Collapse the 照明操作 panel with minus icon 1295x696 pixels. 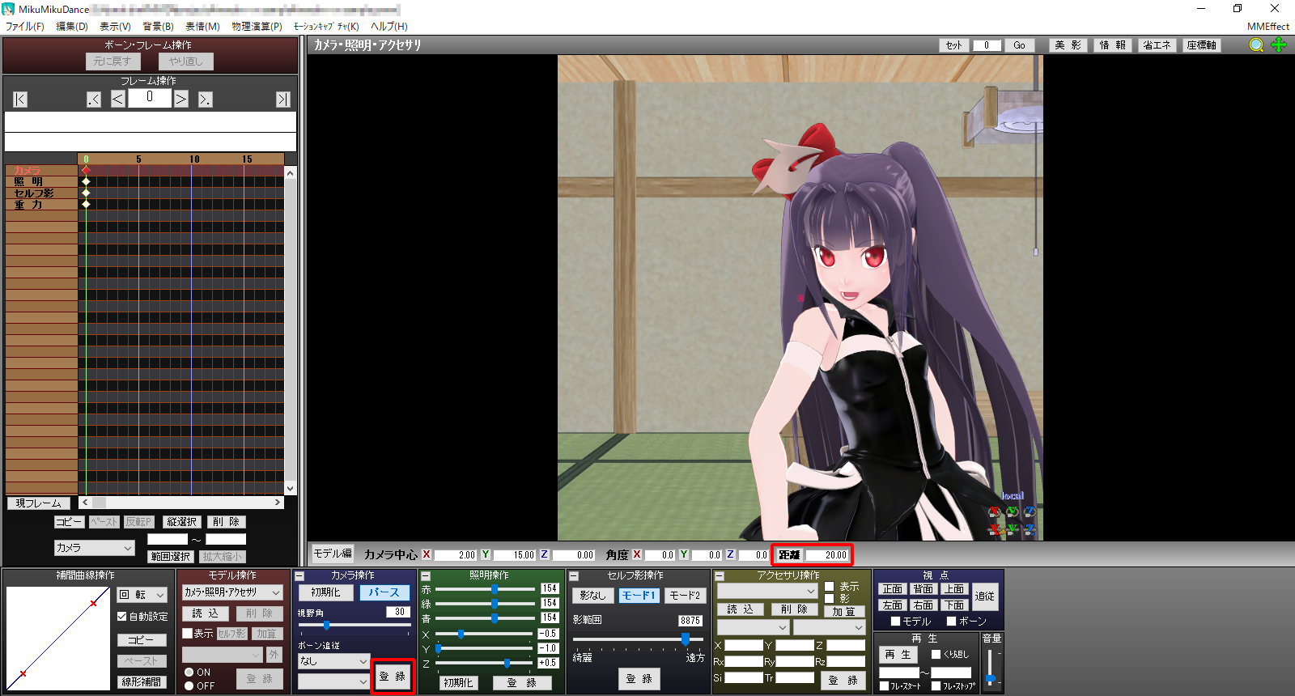click(x=426, y=576)
